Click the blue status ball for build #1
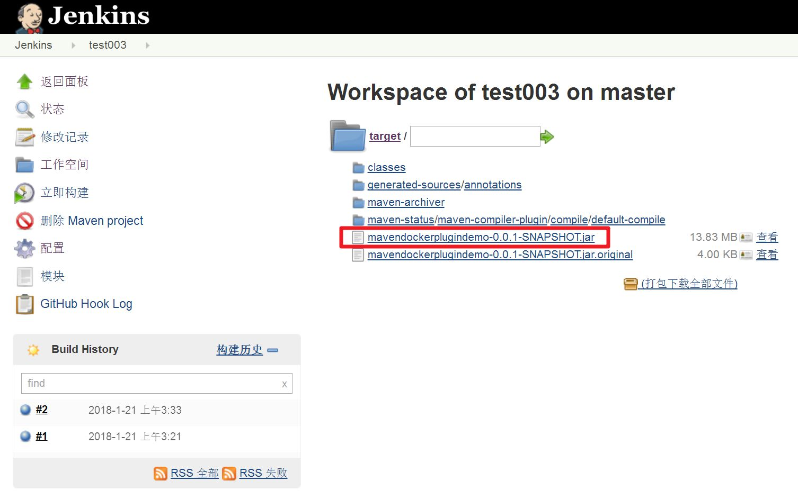Screen dimensions: 798x499 click(25, 436)
